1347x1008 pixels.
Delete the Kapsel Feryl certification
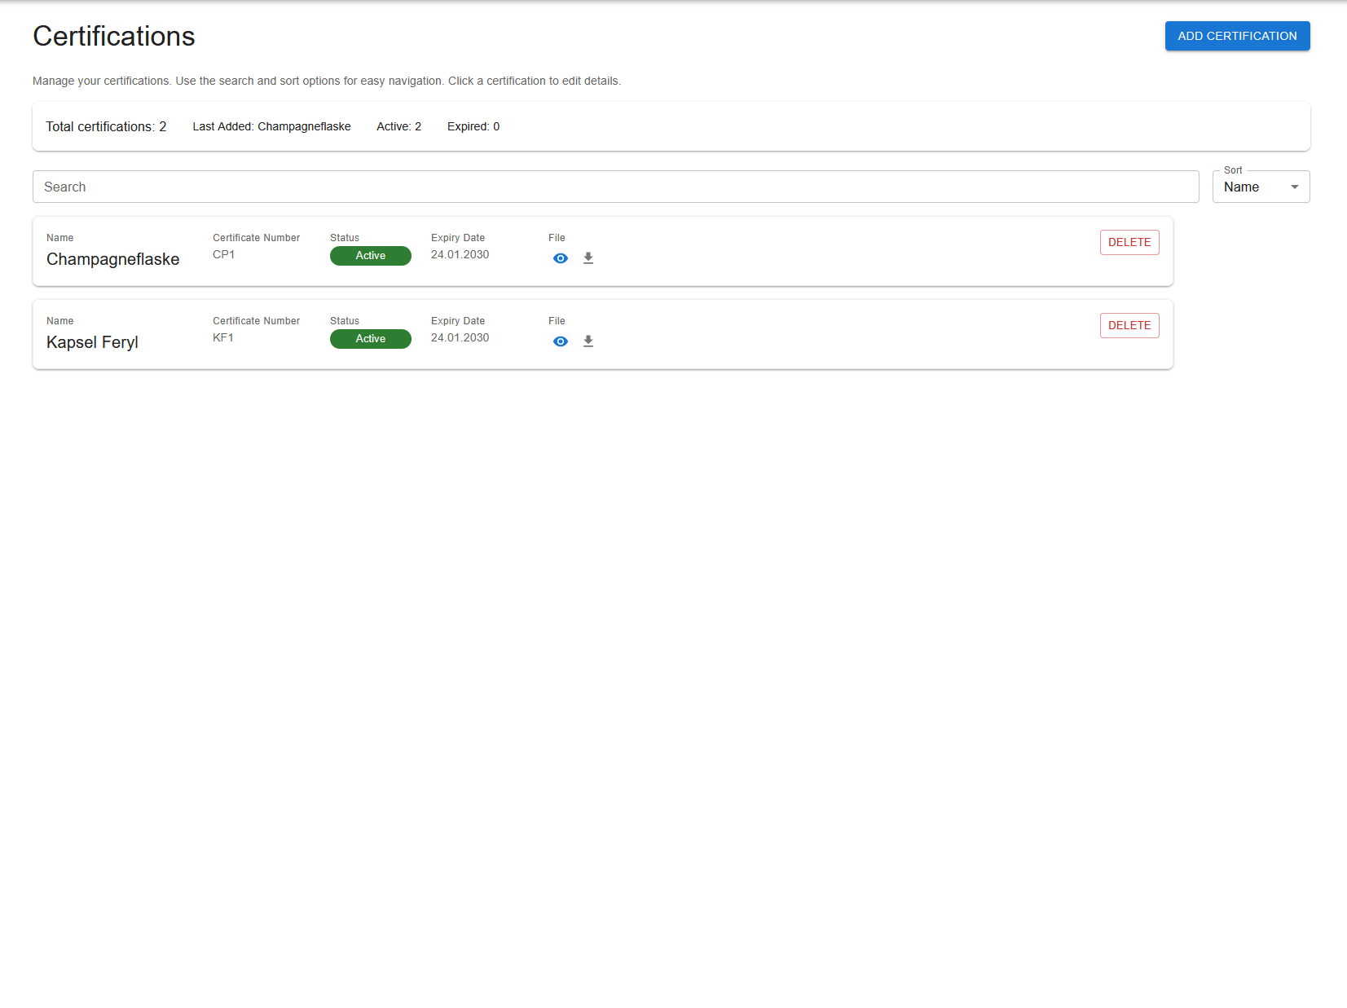click(1129, 326)
